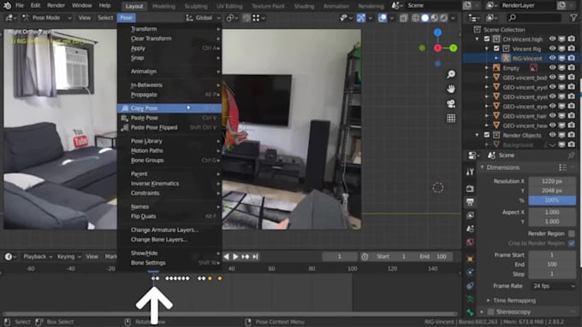
Task: Click the Blender logo icon
Action: click(7, 6)
